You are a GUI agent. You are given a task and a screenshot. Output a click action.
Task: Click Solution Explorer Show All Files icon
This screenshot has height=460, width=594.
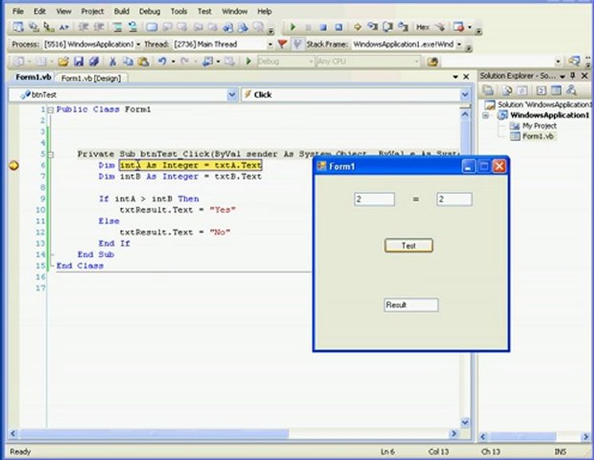507,90
